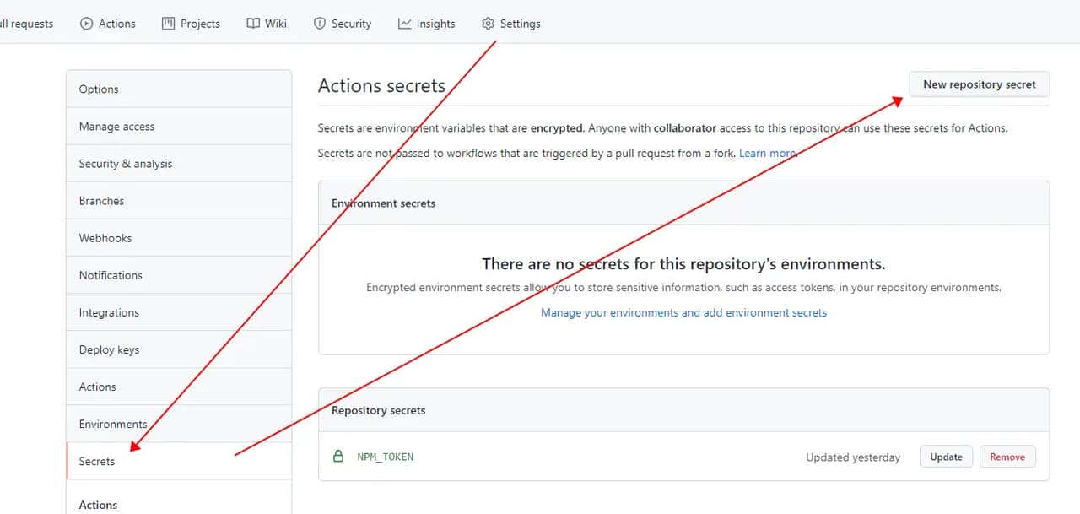The width and height of the screenshot is (1080, 514).
Task: Click the Actions play icon in top nav
Action: click(x=86, y=24)
